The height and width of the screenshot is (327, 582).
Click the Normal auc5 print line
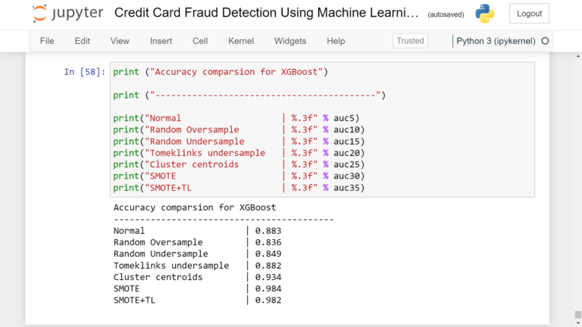click(x=236, y=118)
